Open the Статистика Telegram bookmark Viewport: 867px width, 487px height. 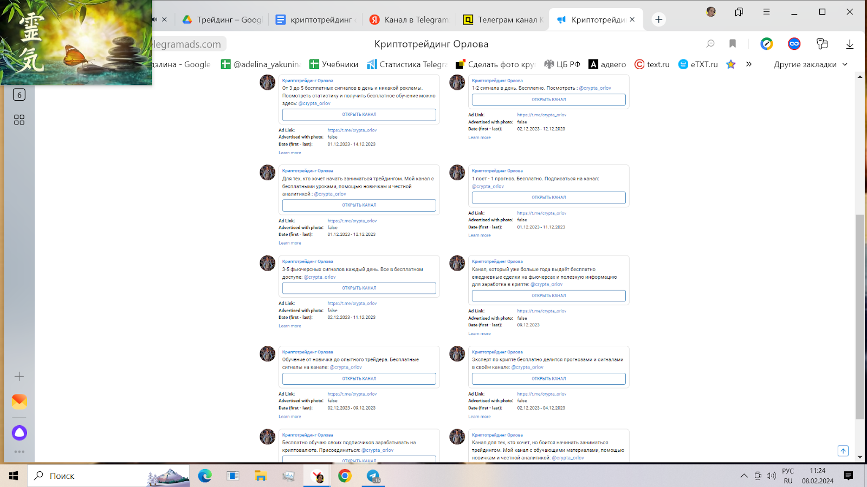(x=407, y=64)
